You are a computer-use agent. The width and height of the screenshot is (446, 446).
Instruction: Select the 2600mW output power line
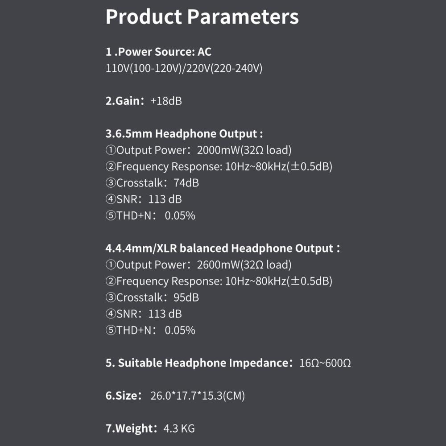point(198,265)
